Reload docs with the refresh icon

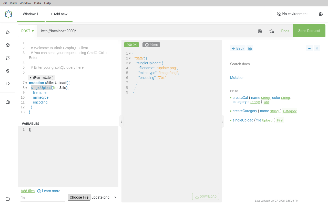[x=271, y=31]
